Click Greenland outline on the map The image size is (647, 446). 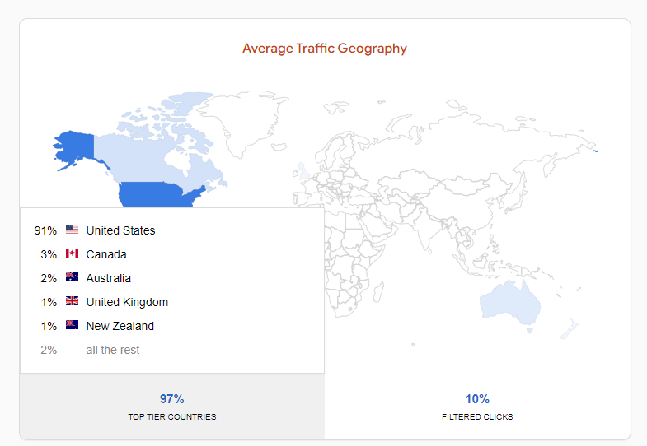tap(243, 119)
